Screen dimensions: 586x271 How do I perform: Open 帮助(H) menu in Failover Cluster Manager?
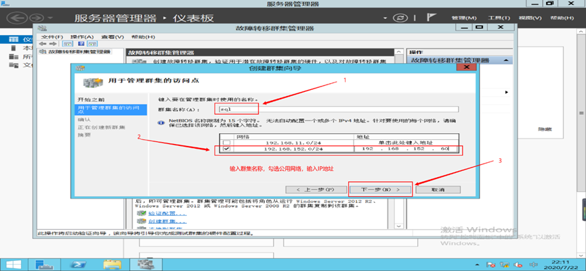click(143, 37)
